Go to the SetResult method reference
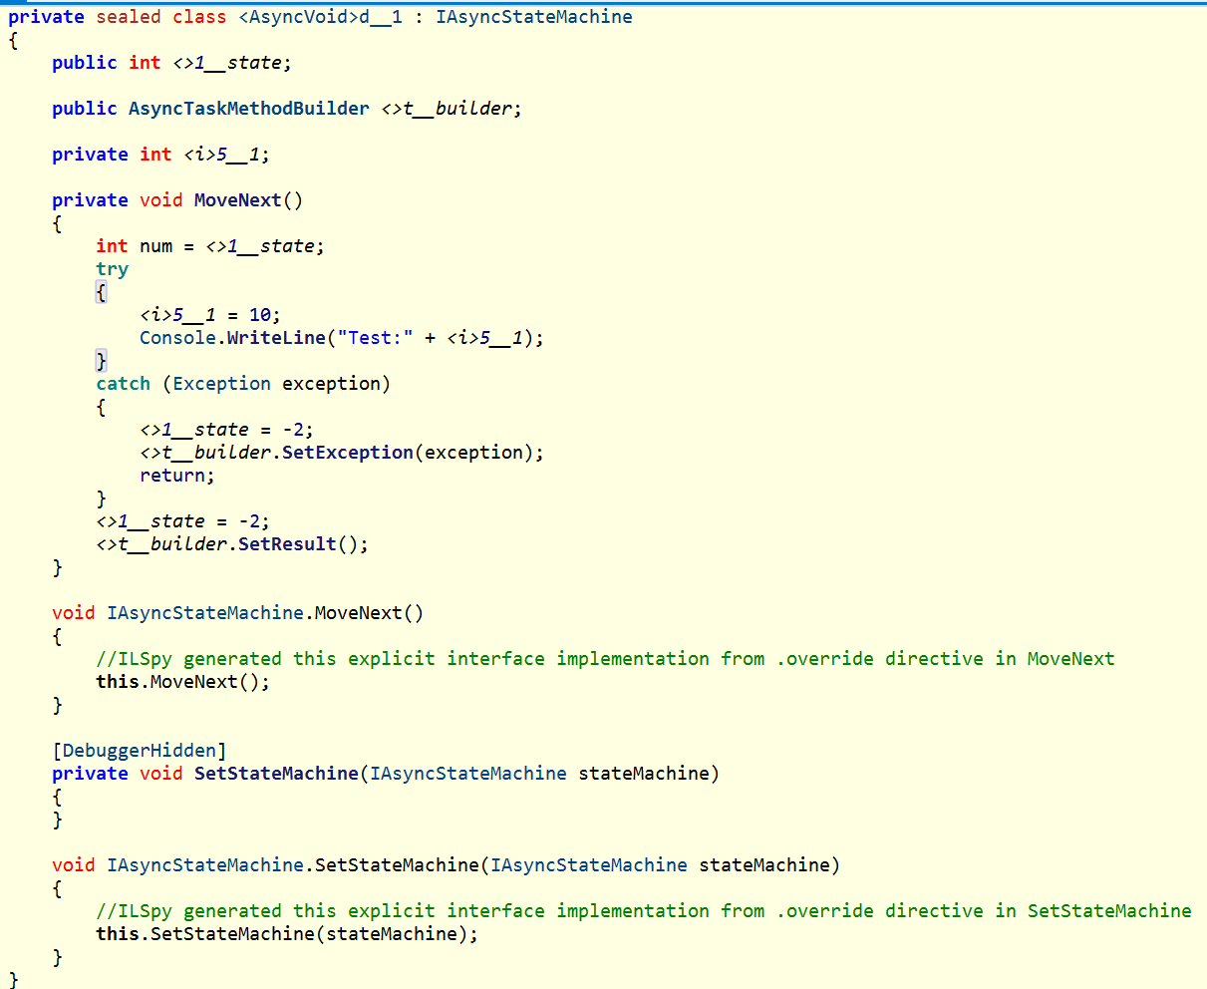Image resolution: width=1207 pixels, height=989 pixels. tap(287, 544)
